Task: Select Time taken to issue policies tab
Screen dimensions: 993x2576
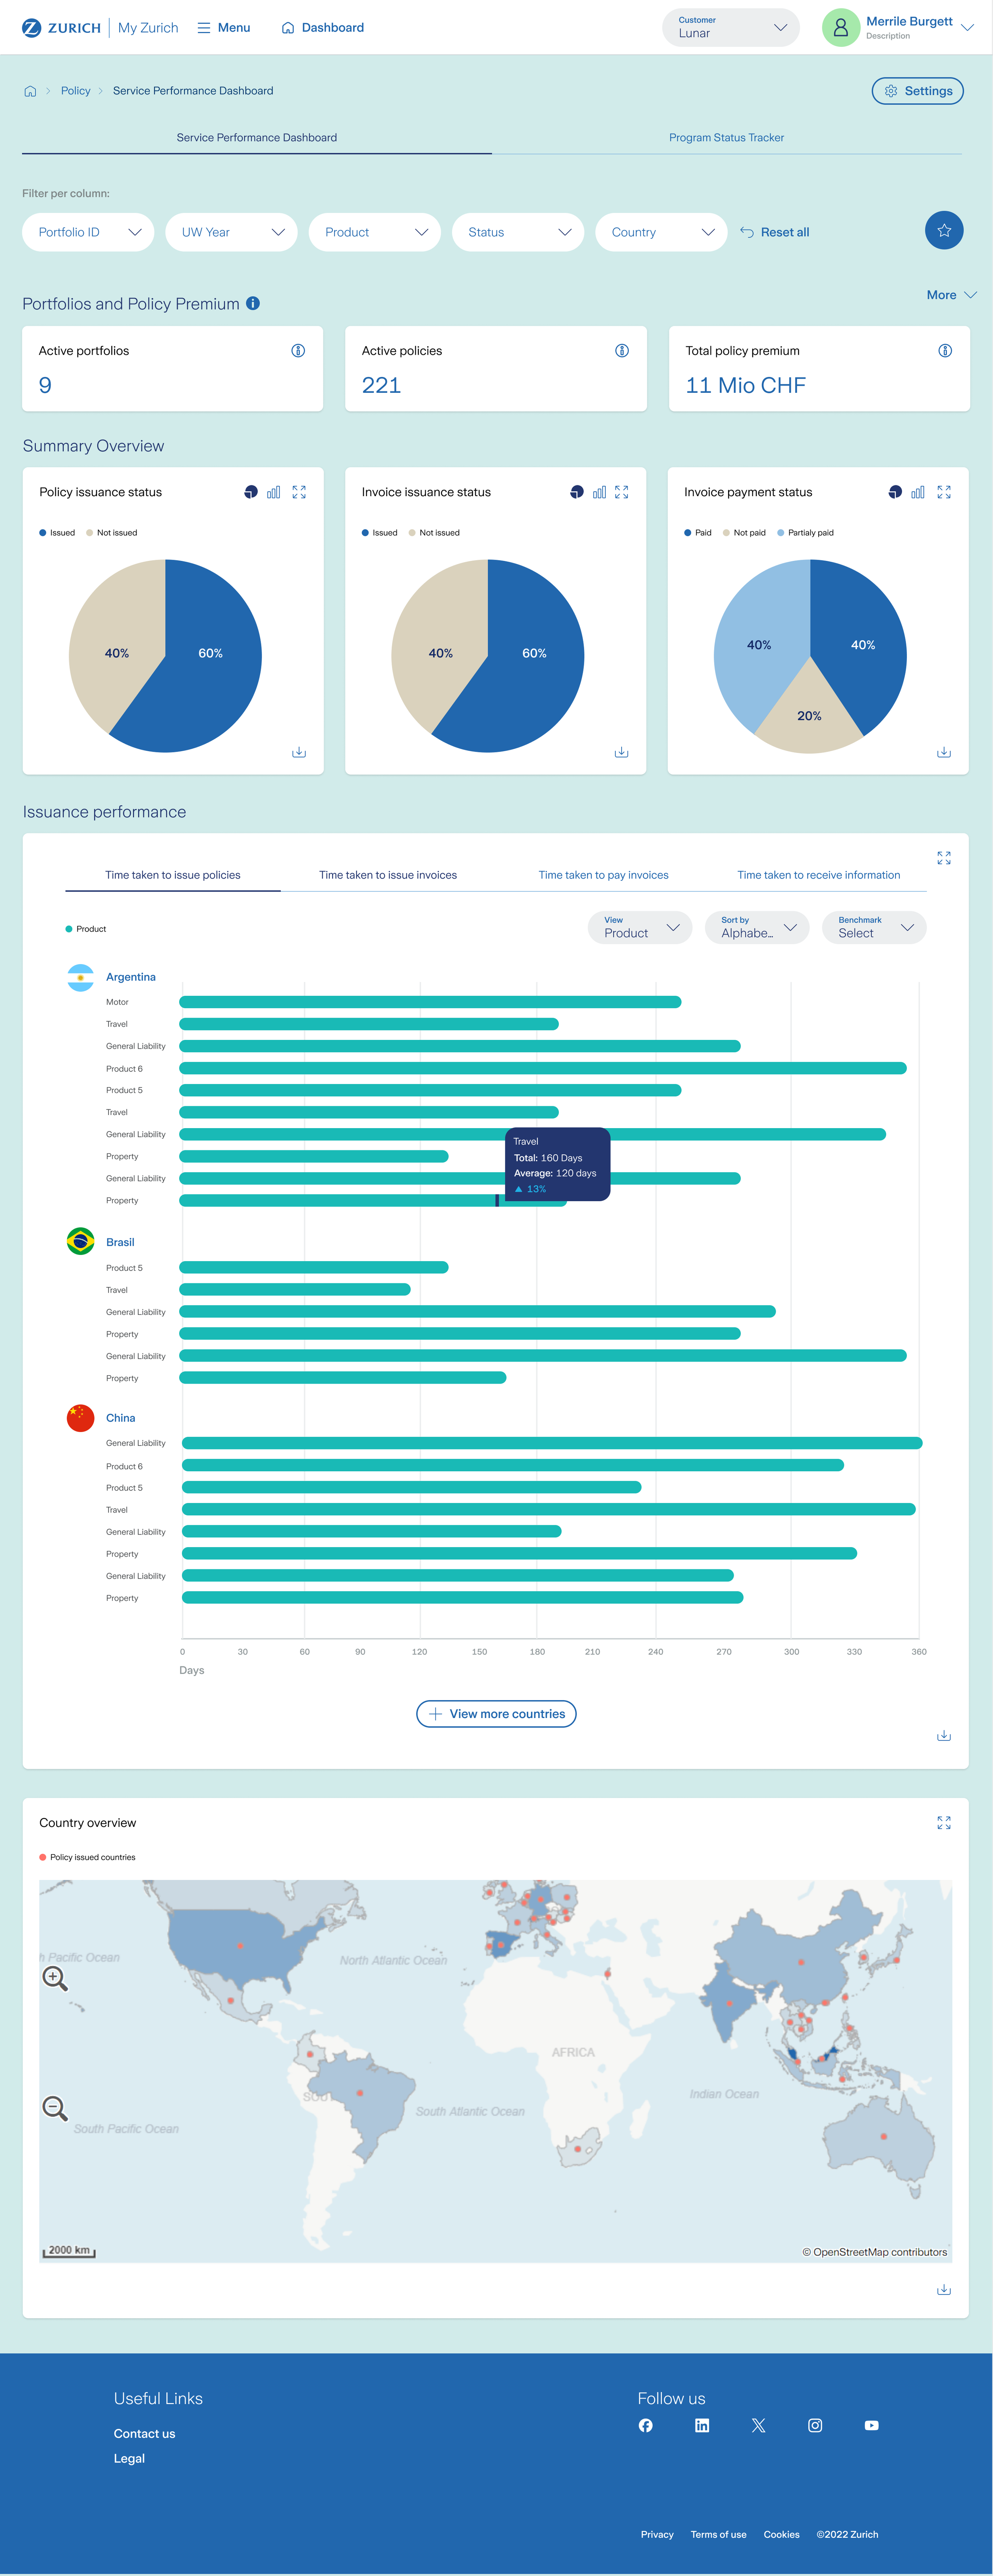Action: [173, 875]
